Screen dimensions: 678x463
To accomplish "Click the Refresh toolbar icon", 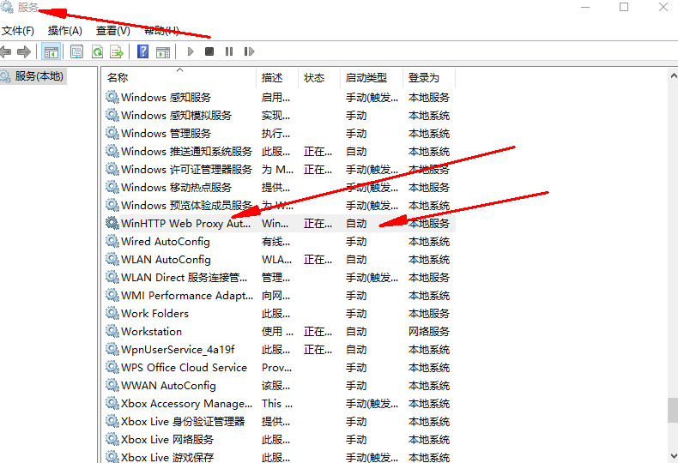I will click(x=97, y=51).
